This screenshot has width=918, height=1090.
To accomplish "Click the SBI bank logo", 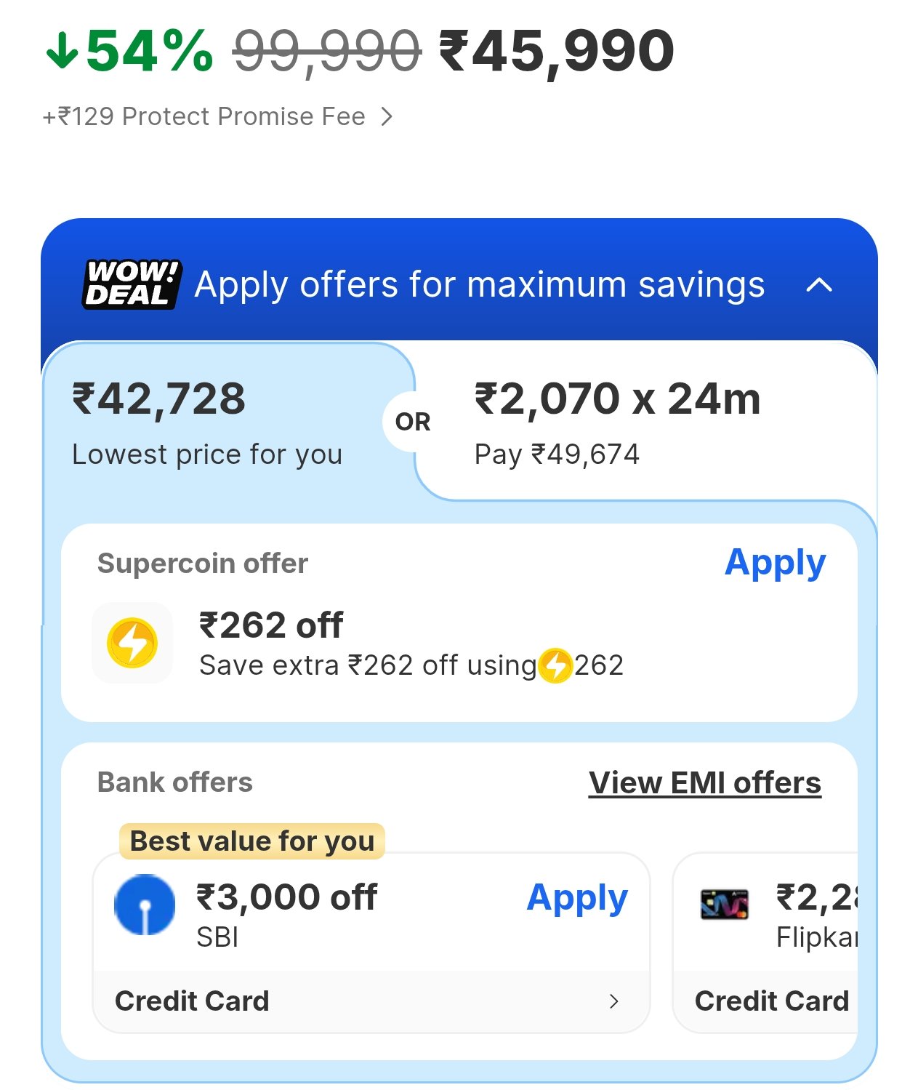I will pyautogui.click(x=145, y=904).
